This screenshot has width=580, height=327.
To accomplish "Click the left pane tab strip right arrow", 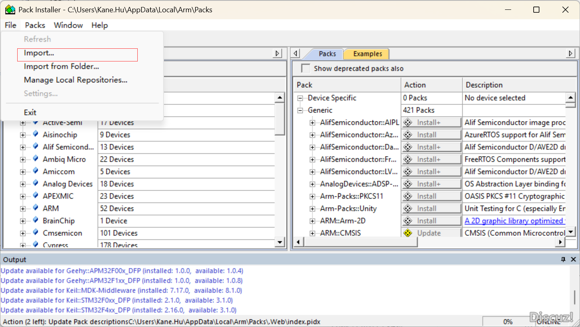I will pos(277,53).
